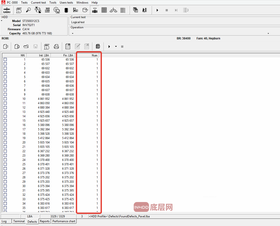Open the HDD info scroll icon in the main toolbar

(19, 10)
